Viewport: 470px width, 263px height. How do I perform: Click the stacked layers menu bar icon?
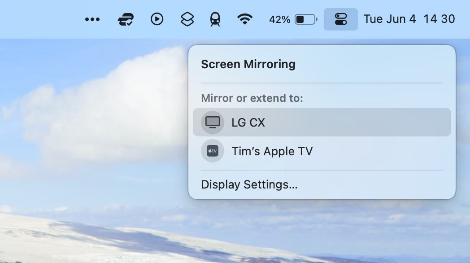tap(187, 19)
